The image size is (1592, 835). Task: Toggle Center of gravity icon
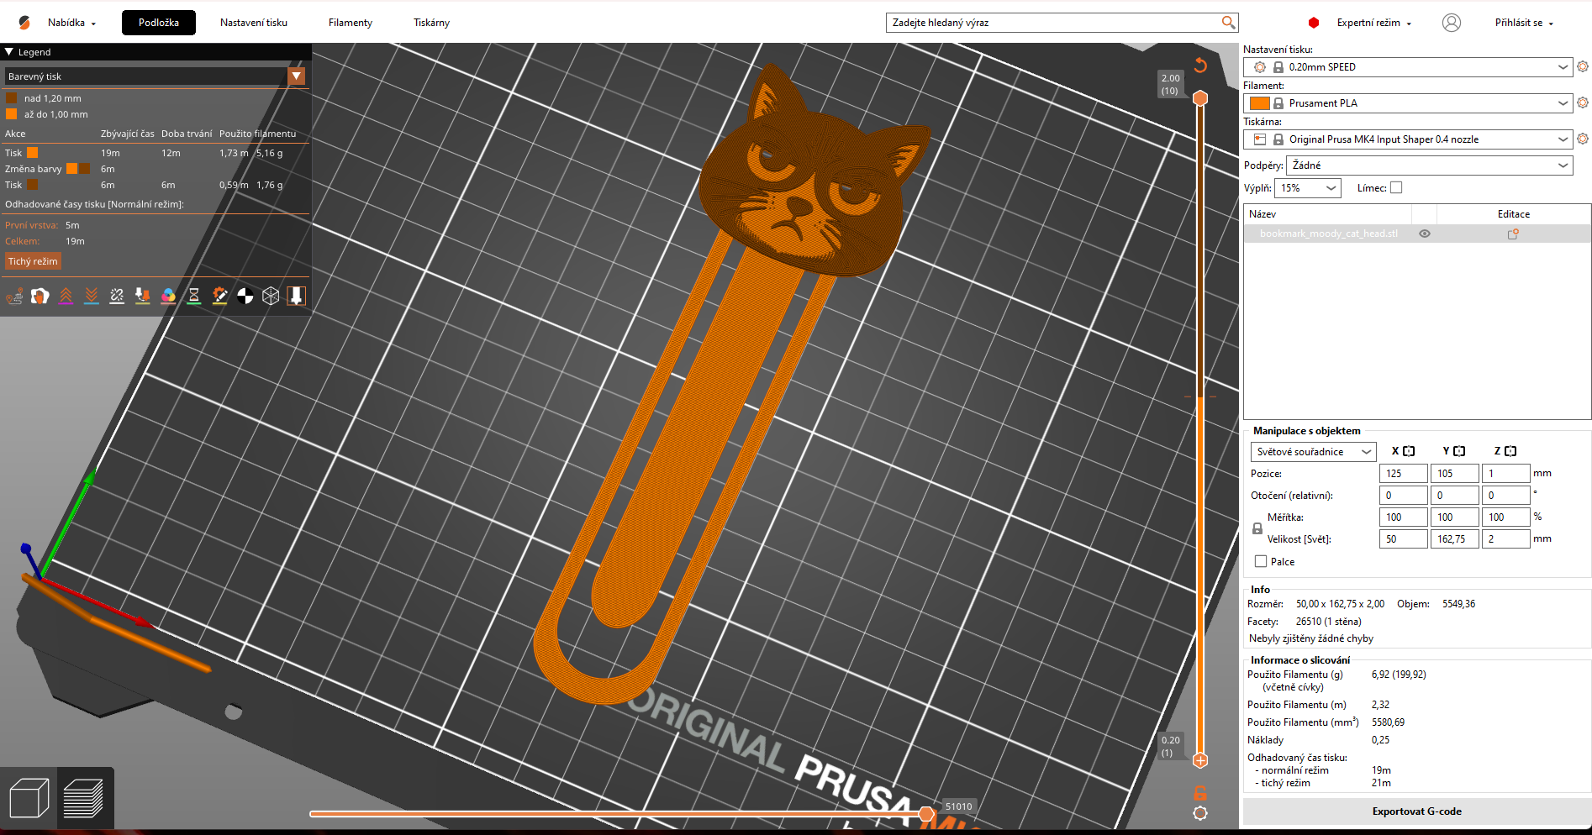tap(245, 296)
